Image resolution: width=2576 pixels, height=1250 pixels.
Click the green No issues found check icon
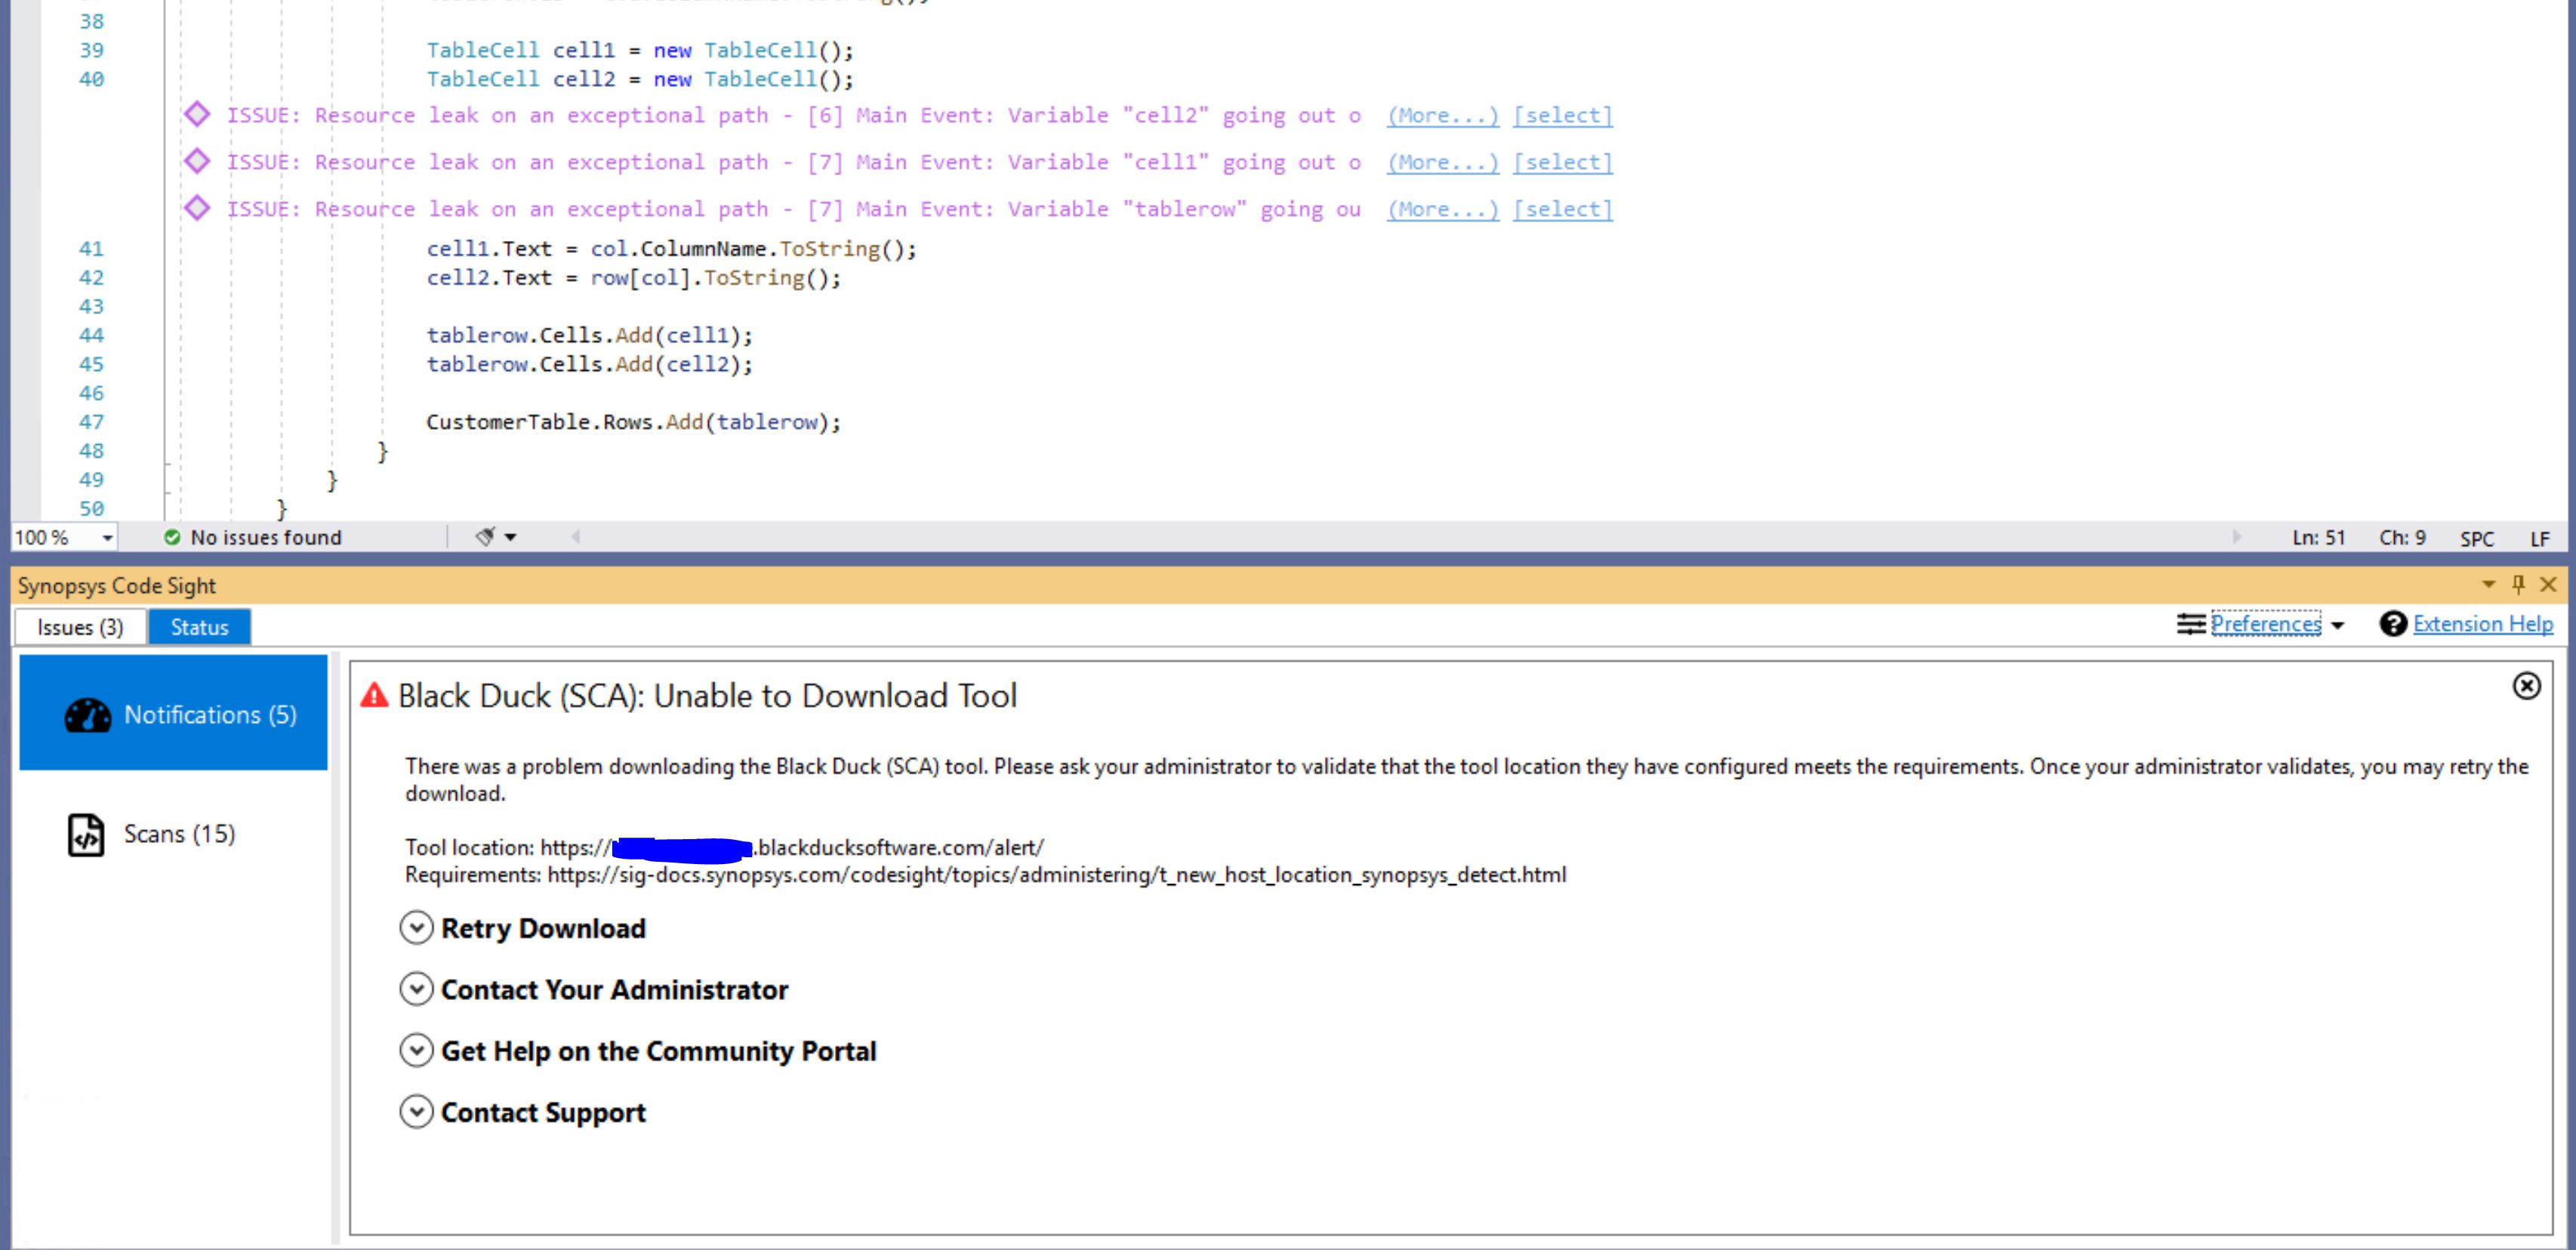[172, 538]
